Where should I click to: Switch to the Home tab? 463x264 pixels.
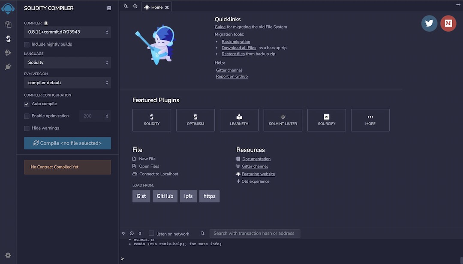(x=156, y=7)
